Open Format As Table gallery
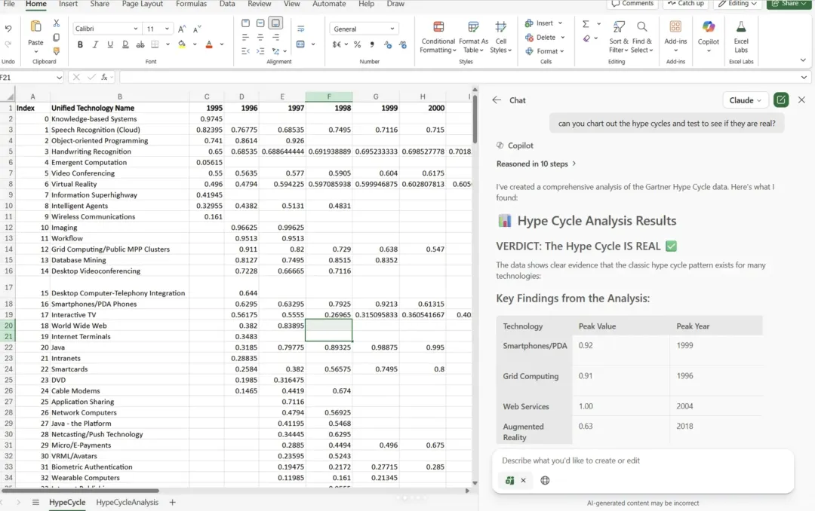The width and height of the screenshot is (815, 511). click(x=473, y=38)
